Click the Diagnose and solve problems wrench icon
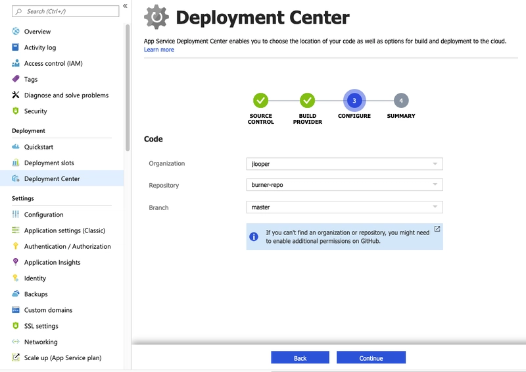This screenshot has width=526, height=372. click(x=15, y=95)
